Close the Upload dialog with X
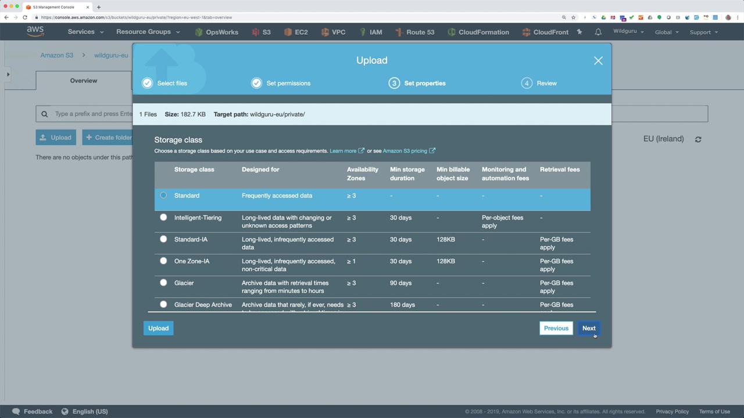This screenshot has height=418, width=744. 598,60
